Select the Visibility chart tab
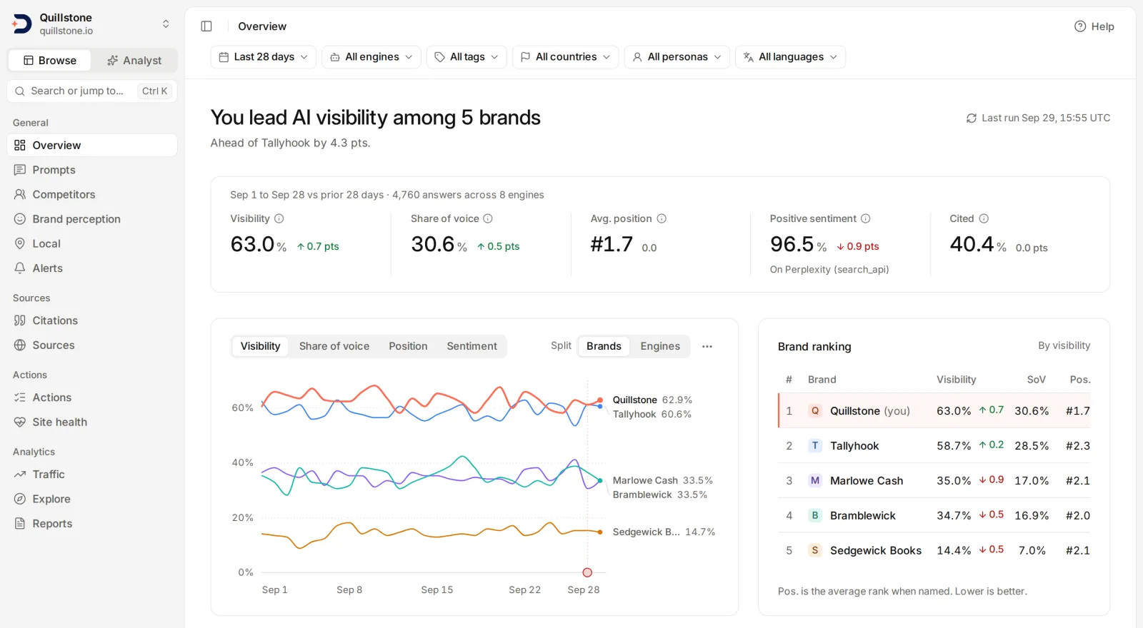Screen dimensions: 1143x628 point(260,346)
